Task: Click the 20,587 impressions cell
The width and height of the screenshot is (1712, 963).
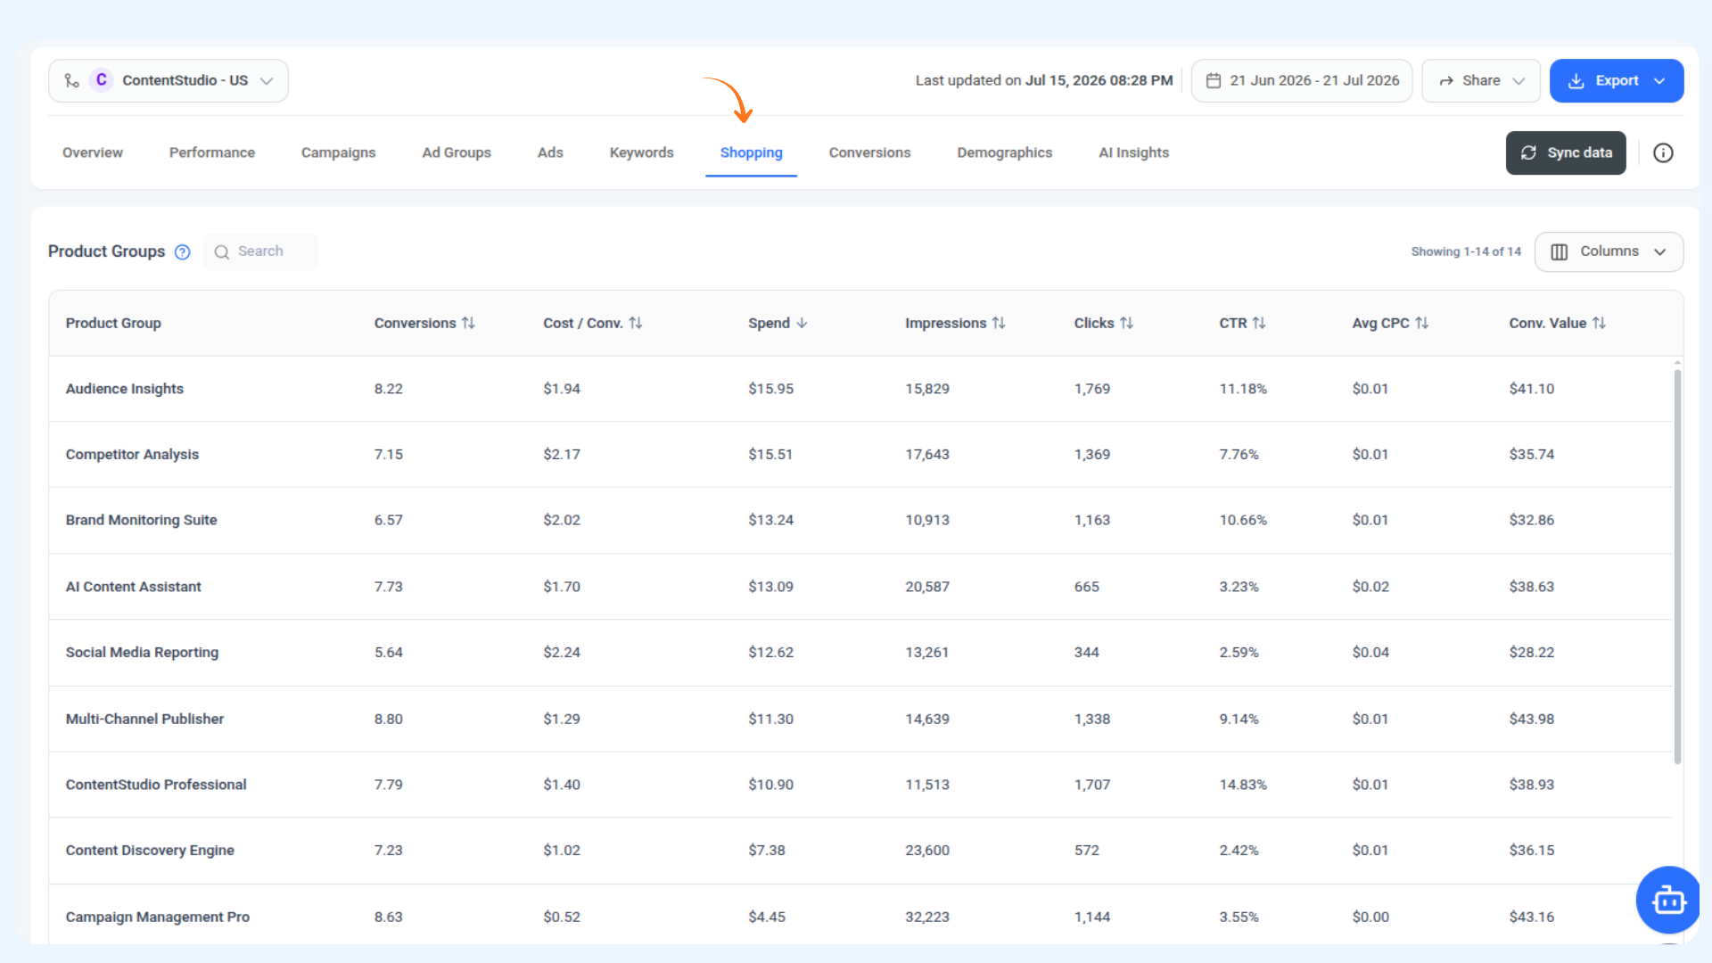Action: tap(927, 587)
